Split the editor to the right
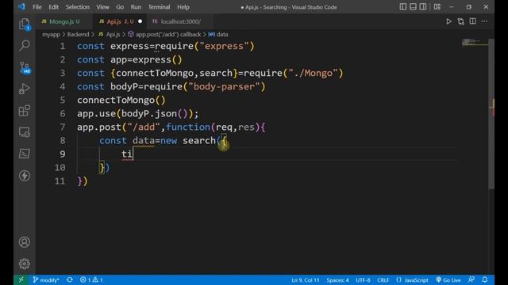The image size is (508, 285). [x=473, y=21]
